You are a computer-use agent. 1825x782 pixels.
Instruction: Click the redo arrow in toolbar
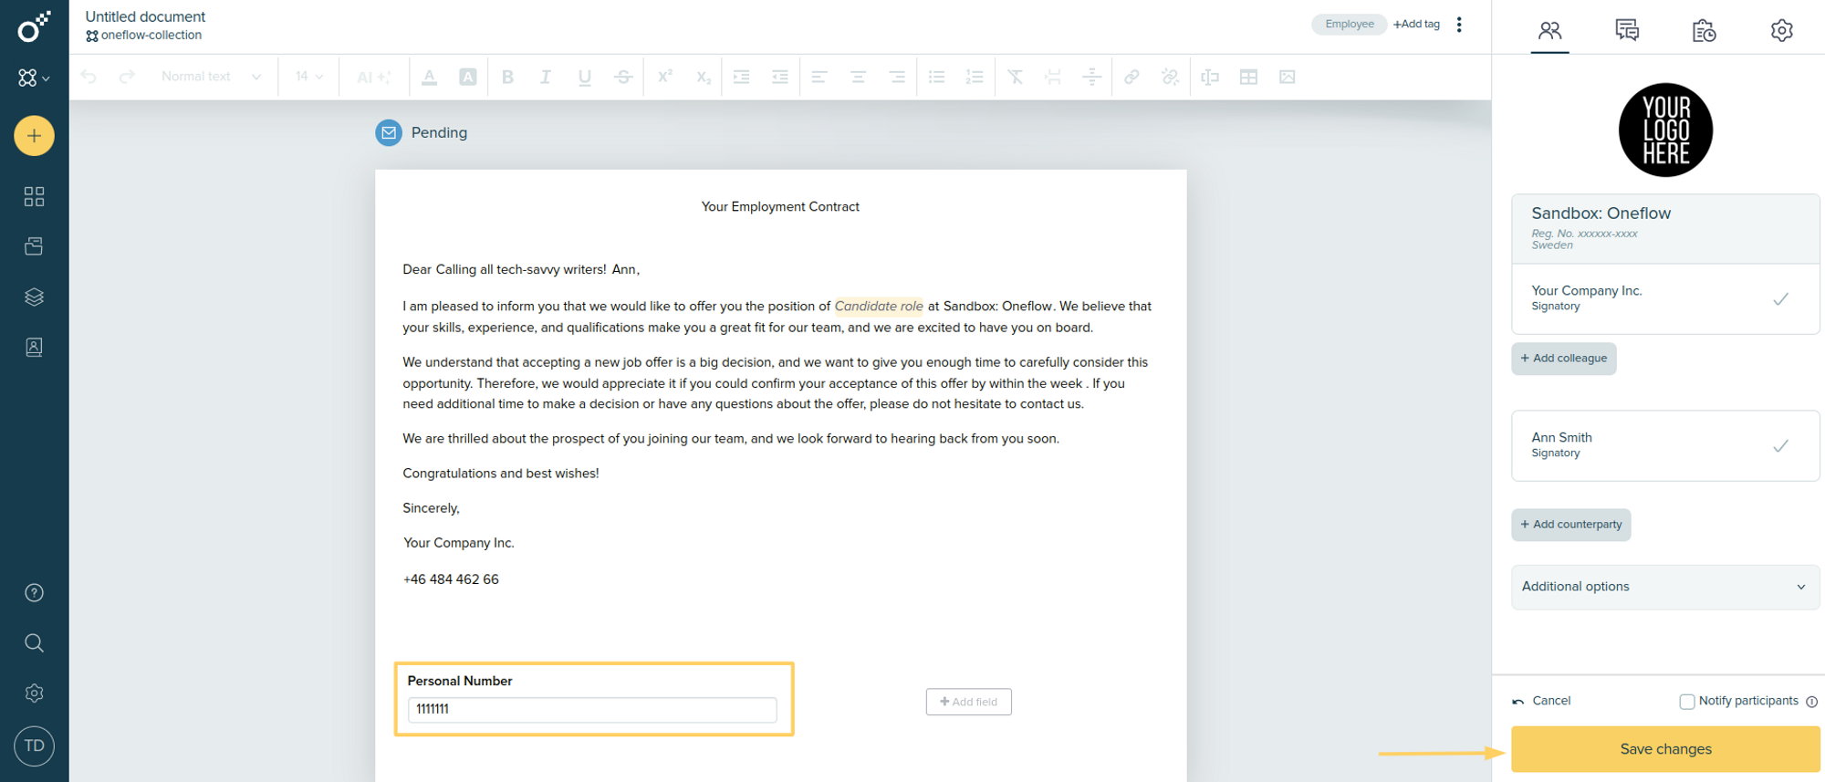click(127, 77)
